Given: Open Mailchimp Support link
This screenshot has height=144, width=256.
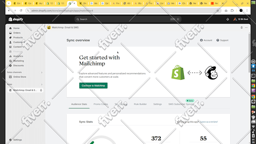Looking at the screenshot, I should (222, 40).
